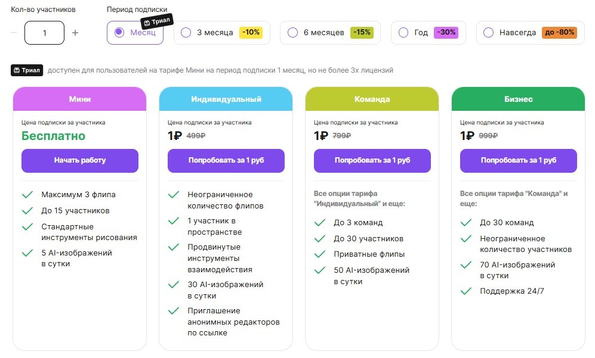Viewport: 595px width, 358px height.
Task: Click the purple Мини plan header
Action: click(80, 99)
